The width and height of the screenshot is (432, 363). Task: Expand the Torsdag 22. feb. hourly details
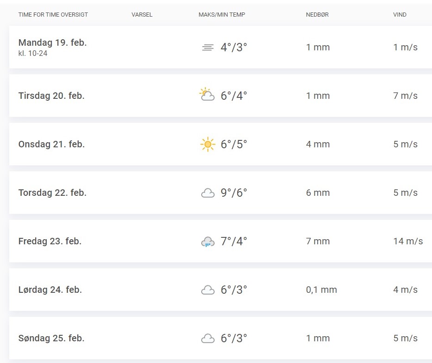tap(52, 193)
